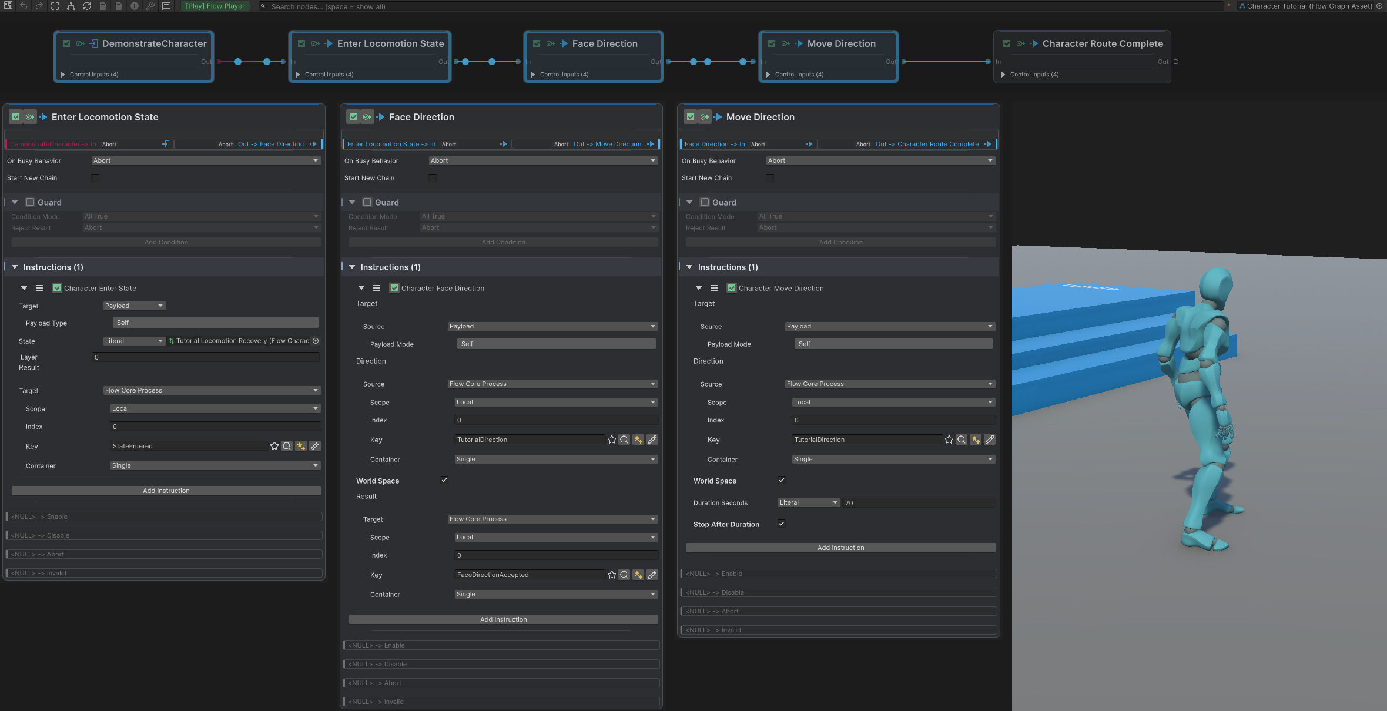Select the Character Route Complete graph node
The image size is (1387, 711).
[x=1082, y=56]
